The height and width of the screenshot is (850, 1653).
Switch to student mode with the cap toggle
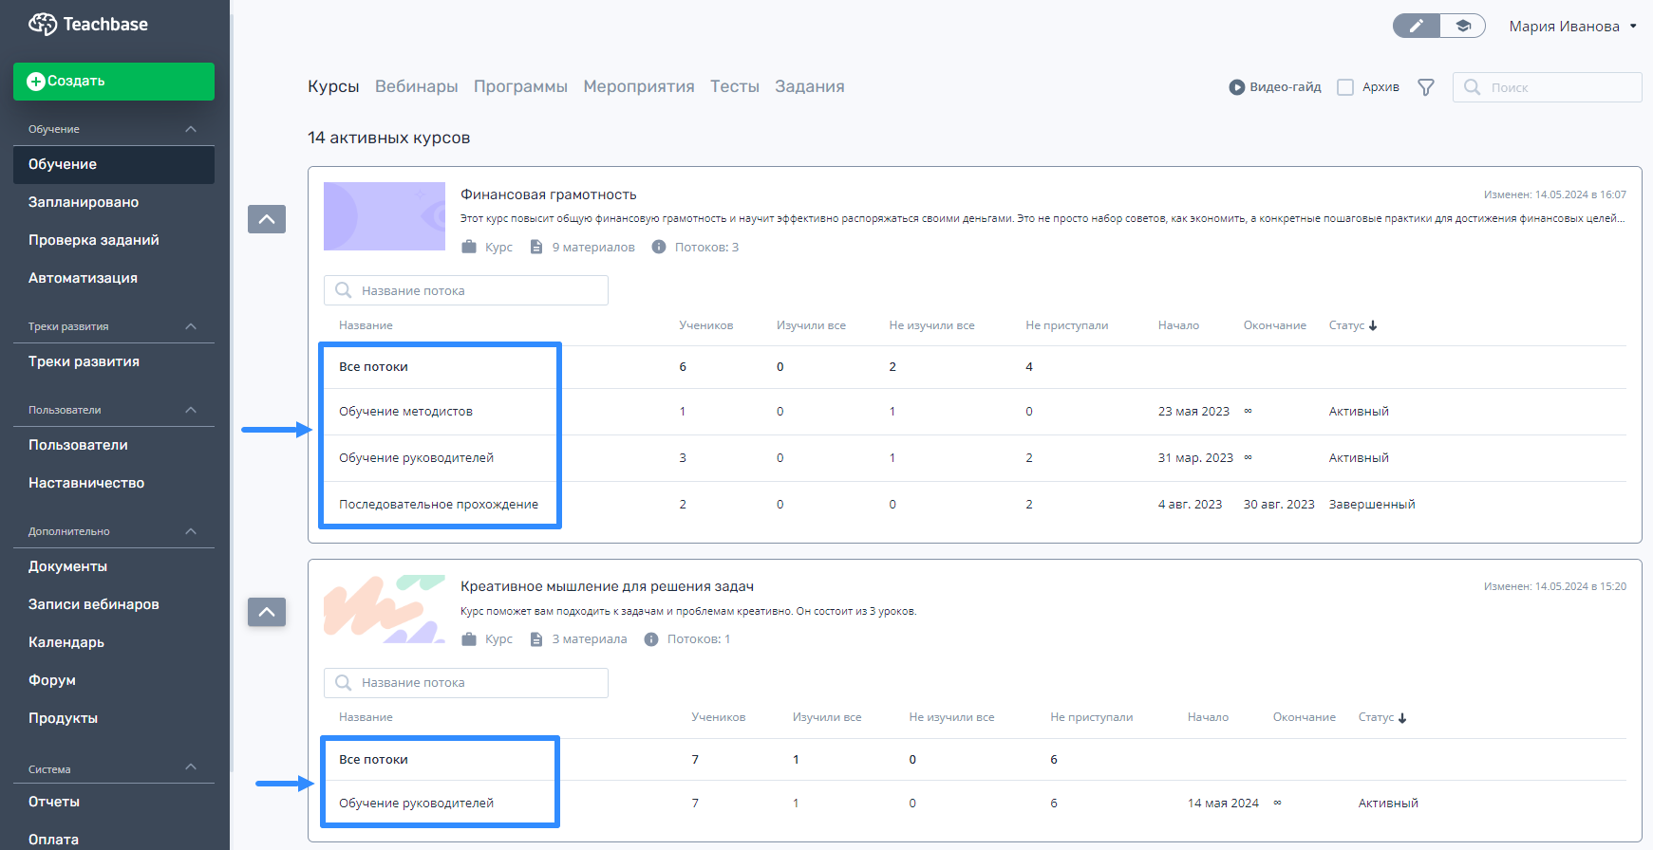point(1463,26)
